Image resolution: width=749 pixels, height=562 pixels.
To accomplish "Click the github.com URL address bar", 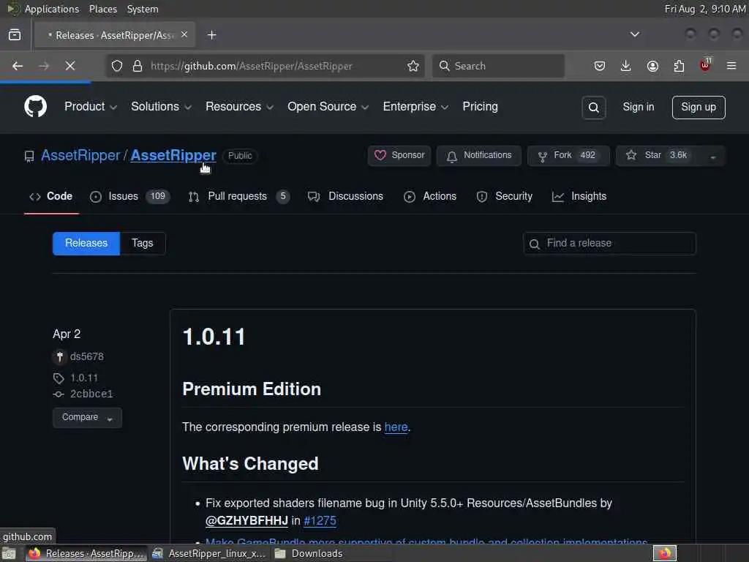I will [266, 66].
